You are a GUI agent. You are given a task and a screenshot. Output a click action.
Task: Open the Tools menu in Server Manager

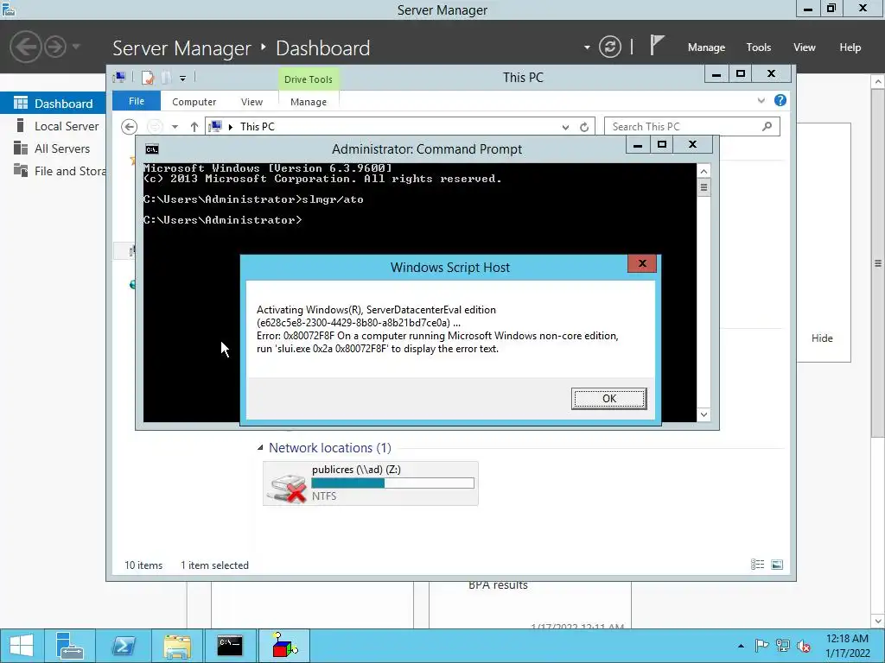pyautogui.click(x=758, y=47)
